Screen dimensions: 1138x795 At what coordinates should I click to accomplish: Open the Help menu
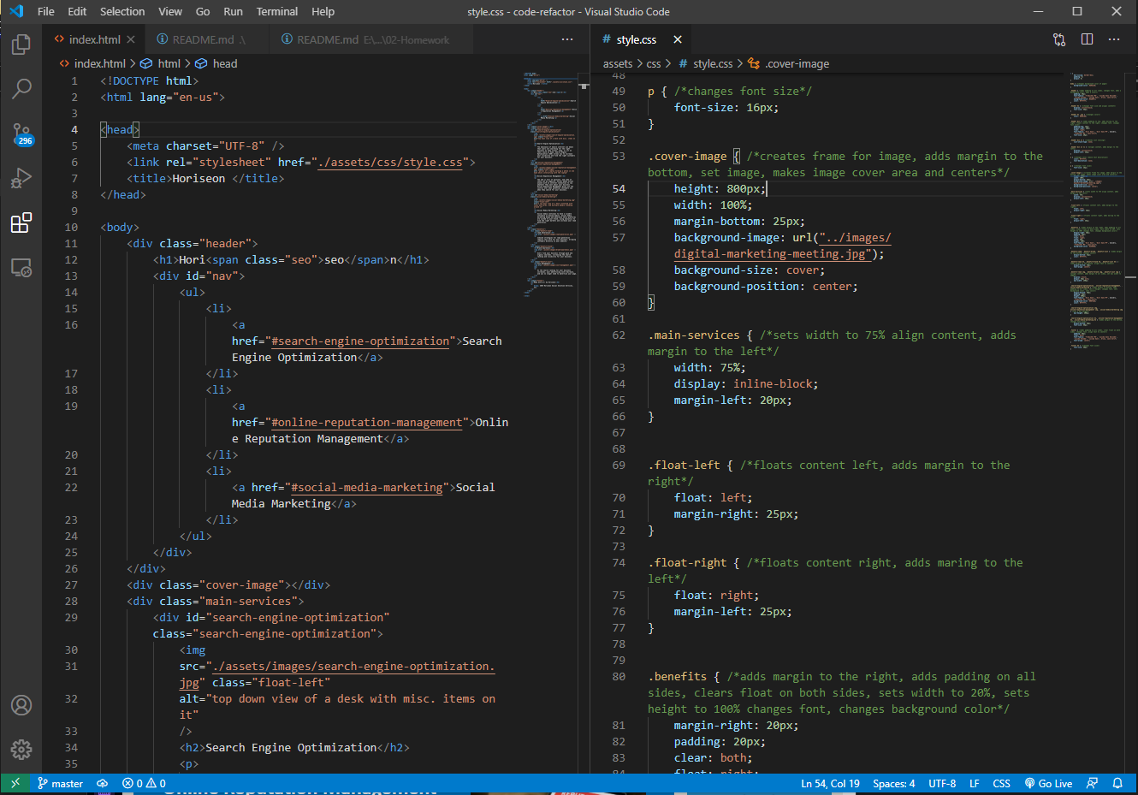click(323, 11)
